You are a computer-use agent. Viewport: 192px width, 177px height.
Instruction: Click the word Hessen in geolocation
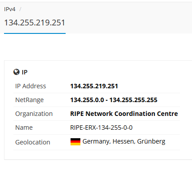124,141
